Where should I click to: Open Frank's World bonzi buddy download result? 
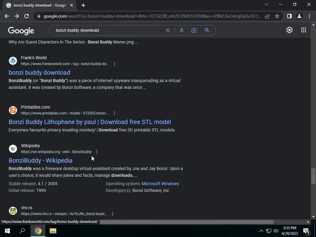(x=39, y=73)
